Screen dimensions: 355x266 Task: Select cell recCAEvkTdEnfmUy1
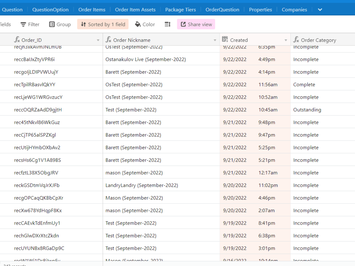(51, 223)
